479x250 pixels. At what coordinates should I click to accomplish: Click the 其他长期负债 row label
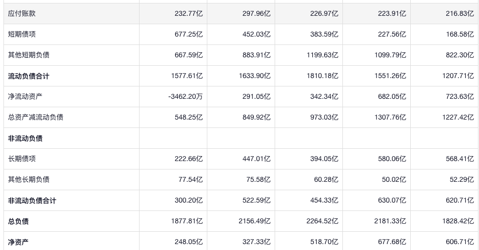coord(29,179)
